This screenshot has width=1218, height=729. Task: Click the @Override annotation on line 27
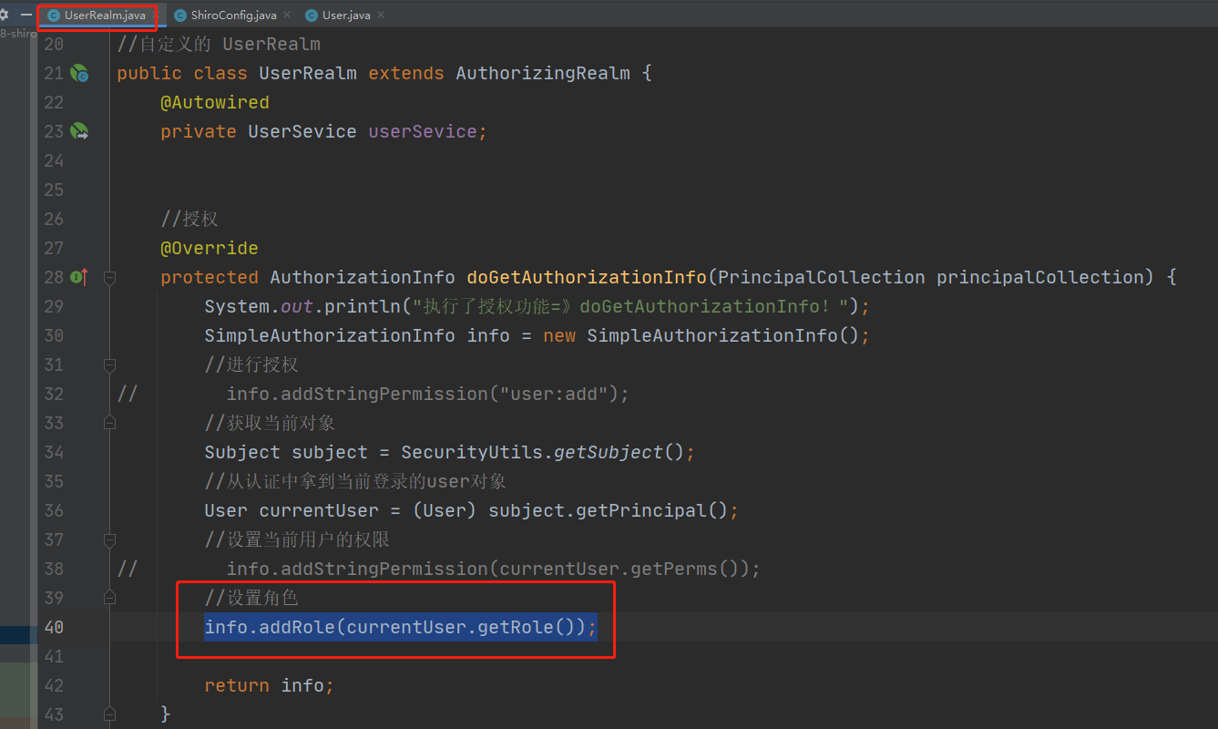pyautogui.click(x=210, y=248)
